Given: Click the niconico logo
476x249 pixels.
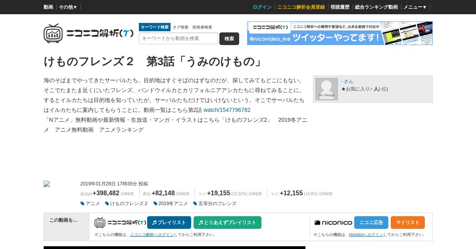Looking at the screenshot, I should (333, 223).
